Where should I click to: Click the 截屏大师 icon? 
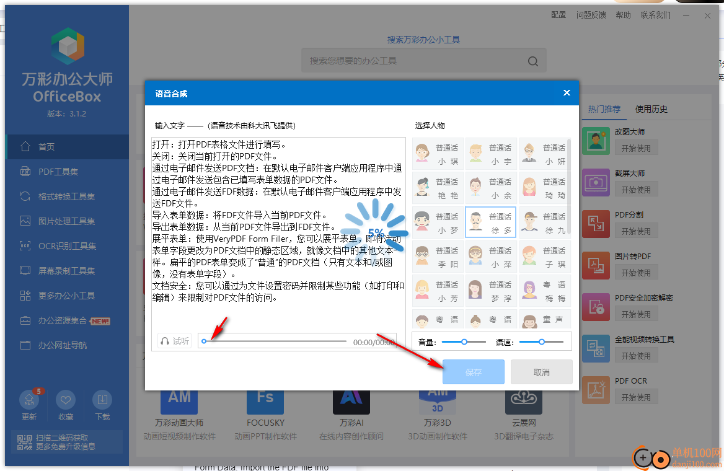point(596,182)
